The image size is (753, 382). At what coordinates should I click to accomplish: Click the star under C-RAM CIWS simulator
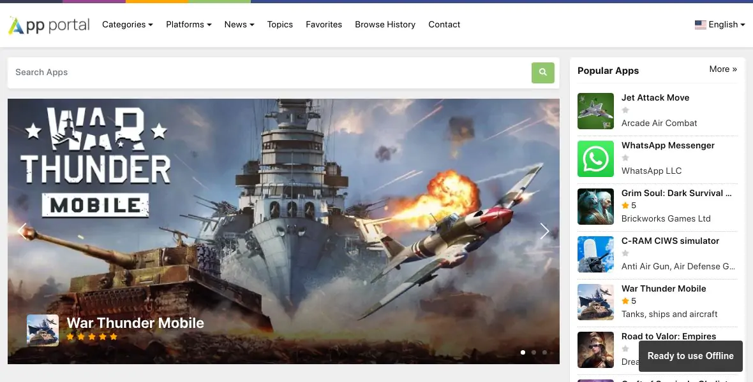625,253
